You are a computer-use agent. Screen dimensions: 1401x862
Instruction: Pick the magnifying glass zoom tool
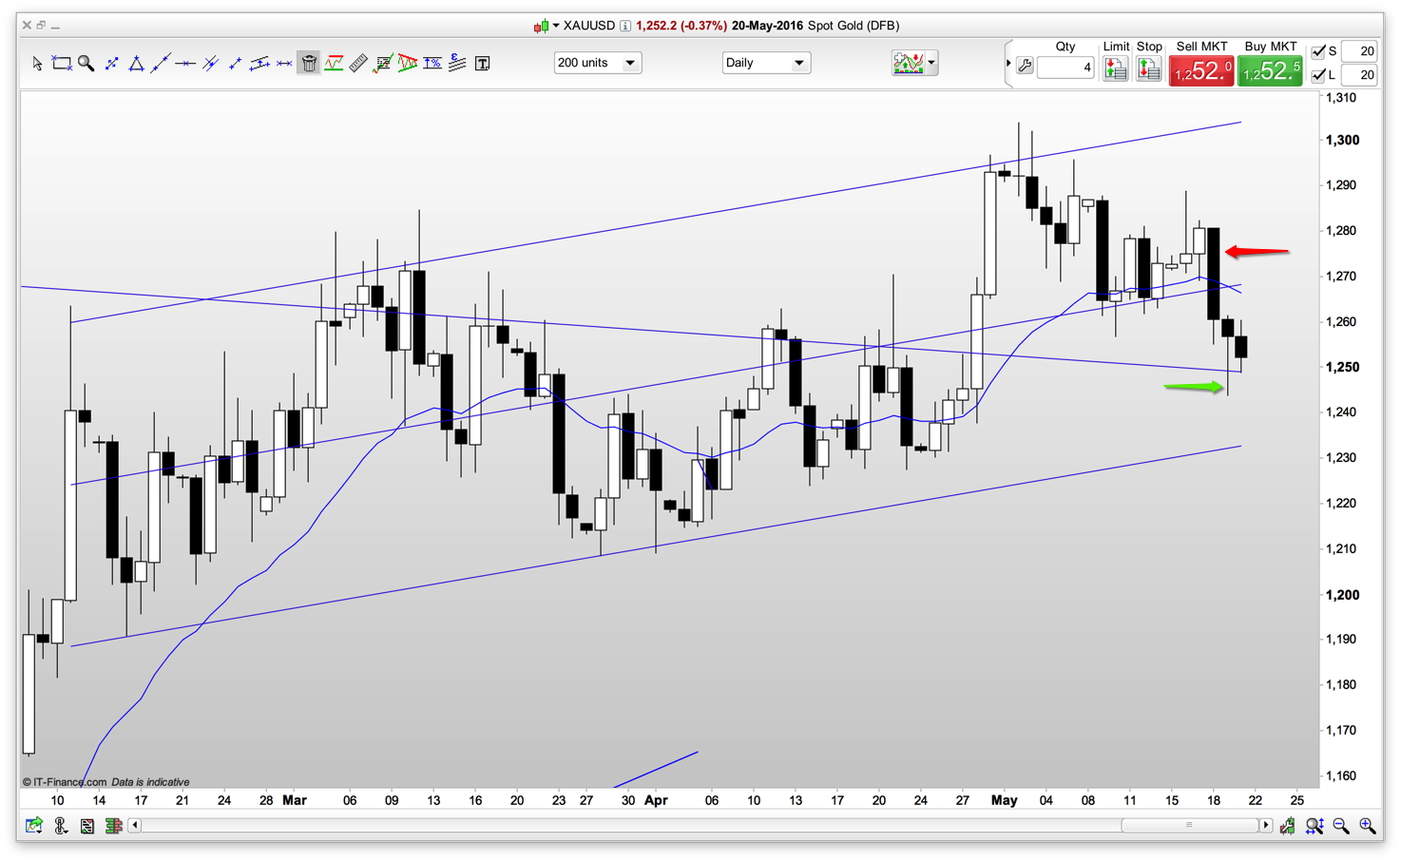pos(86,64)
